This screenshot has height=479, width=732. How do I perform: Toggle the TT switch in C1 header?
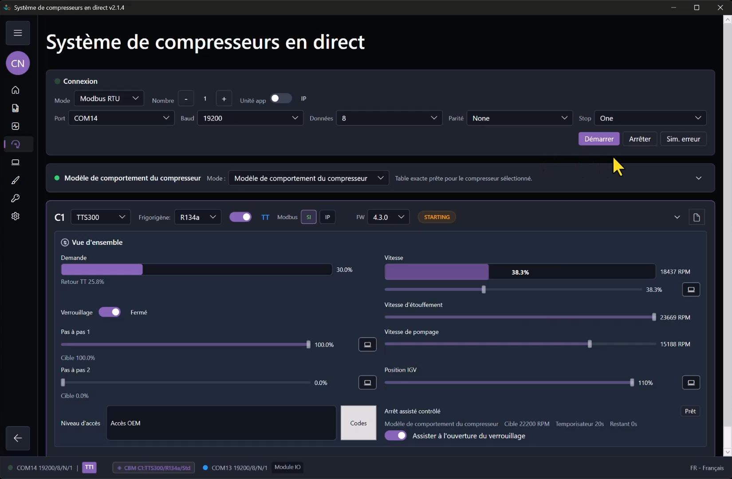240,217
